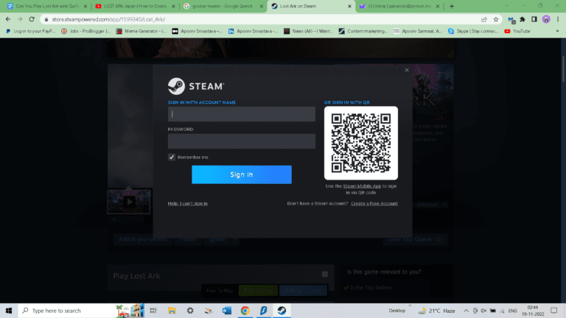Select the Lost Ark on Steam tab
The image size is (566, 318).
pos(310,6)
